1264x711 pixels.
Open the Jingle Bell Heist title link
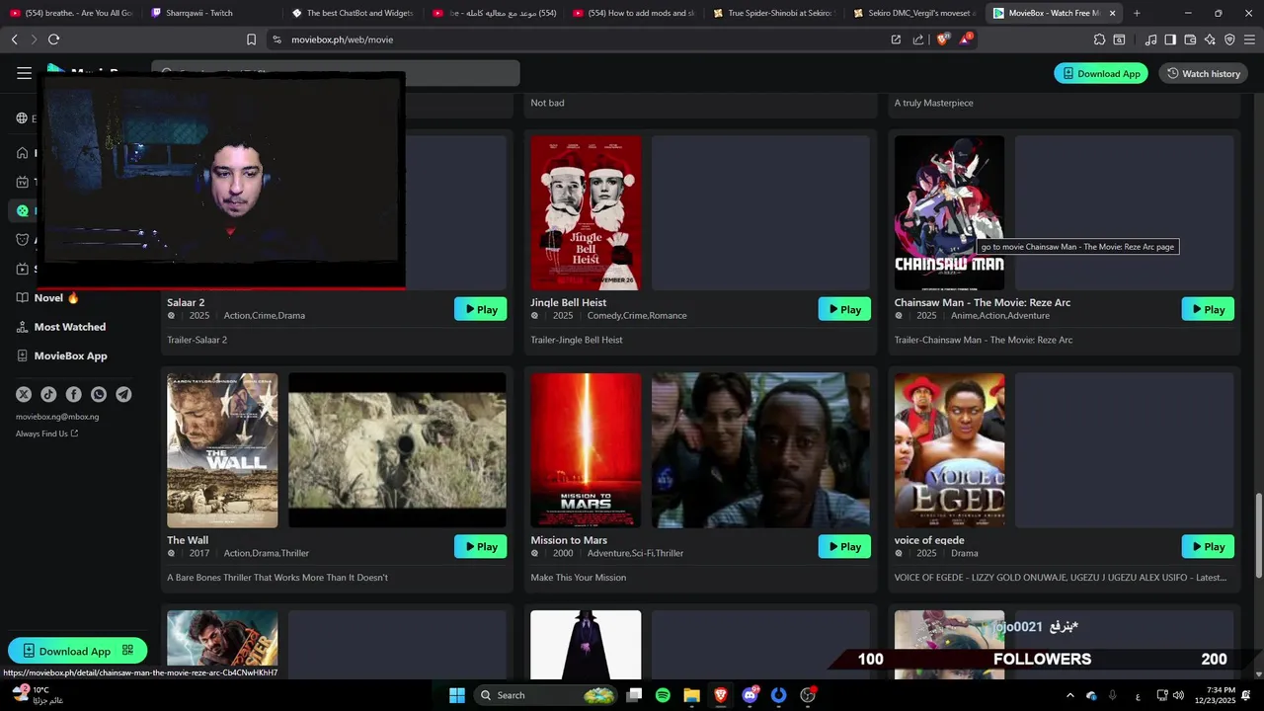click(x=568, y=302)
